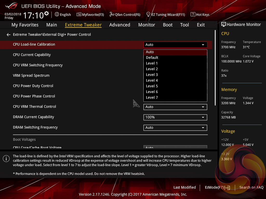Click the info icon beside the help text
Viewport: 266px width, 199px height.
pyautogui.click(x=6, y=159)
